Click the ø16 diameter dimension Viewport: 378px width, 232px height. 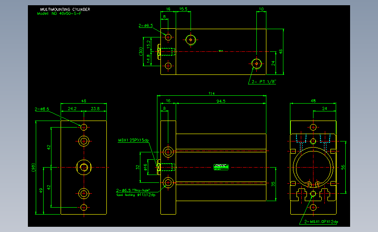(145, 167)
